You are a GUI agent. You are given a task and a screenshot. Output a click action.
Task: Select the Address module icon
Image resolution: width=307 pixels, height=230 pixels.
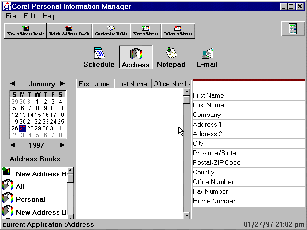tap(136, 57)
